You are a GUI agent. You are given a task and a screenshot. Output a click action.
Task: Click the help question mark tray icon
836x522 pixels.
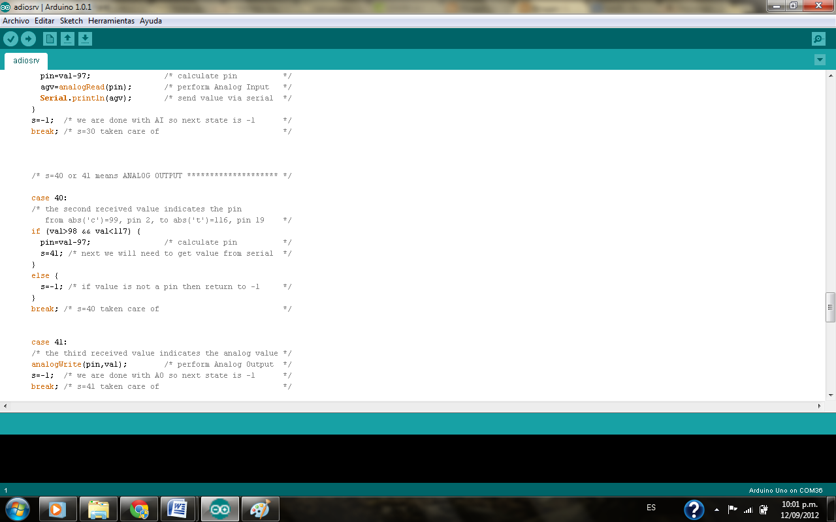tap(694, 509)
